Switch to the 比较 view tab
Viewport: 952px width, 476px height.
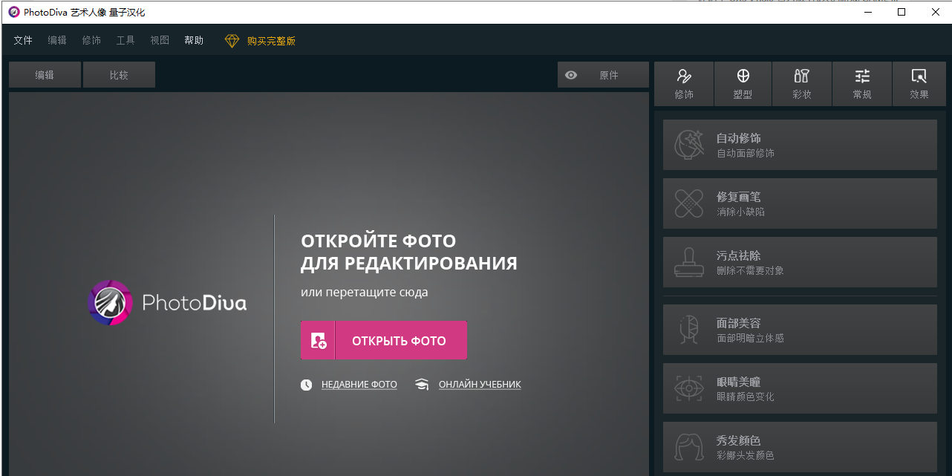(119, 75)
